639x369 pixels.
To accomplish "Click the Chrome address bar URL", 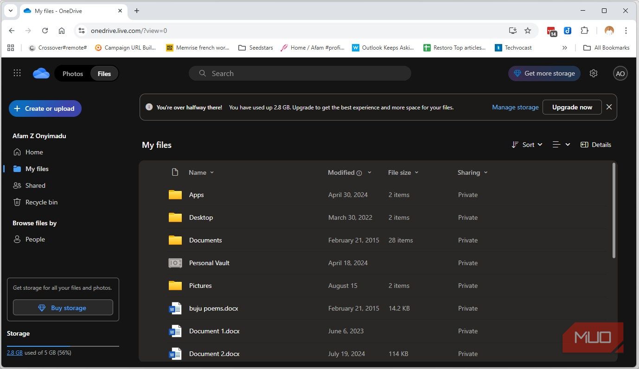I will (x=129, y=31).
